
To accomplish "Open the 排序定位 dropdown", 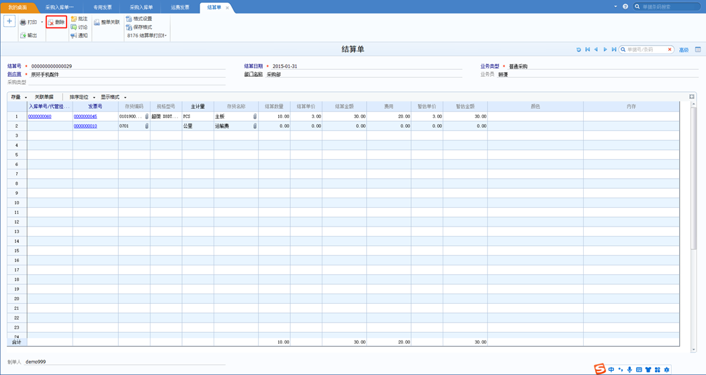I will coord(82,97).
